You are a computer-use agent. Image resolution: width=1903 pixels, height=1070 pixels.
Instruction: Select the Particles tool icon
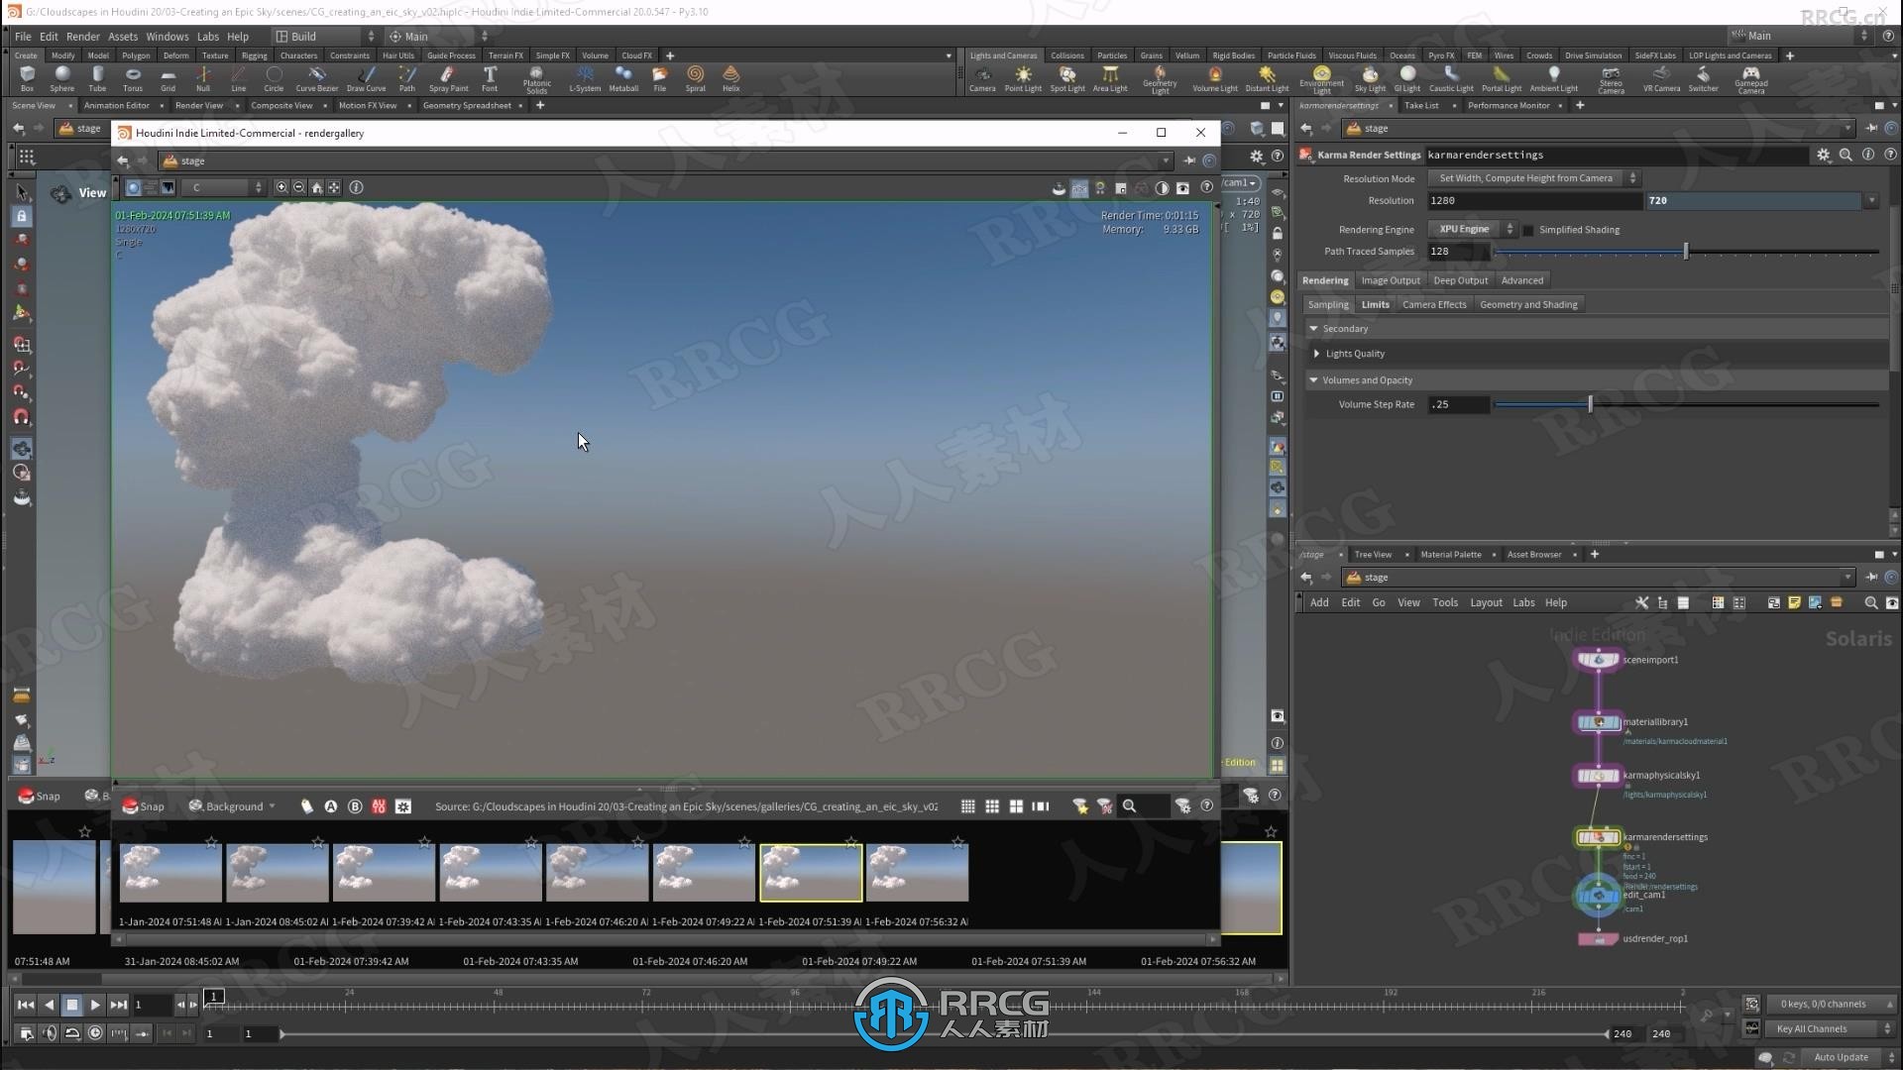click(1110, 54)
